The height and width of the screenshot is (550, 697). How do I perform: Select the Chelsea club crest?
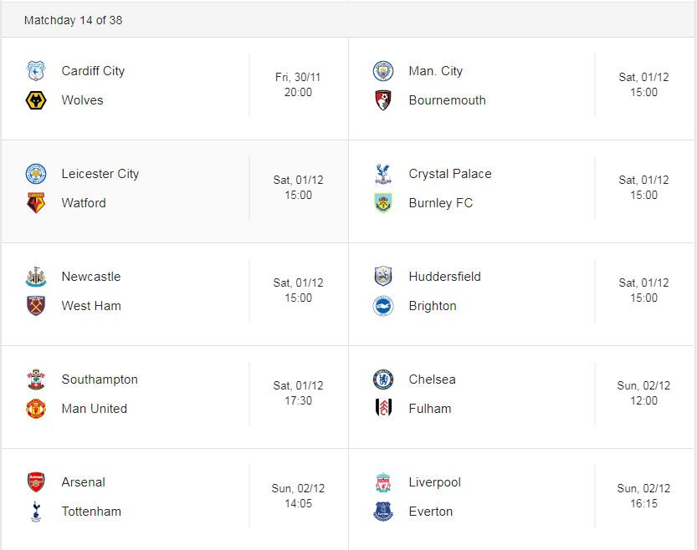pyautogui.click(x=383, y=379)
